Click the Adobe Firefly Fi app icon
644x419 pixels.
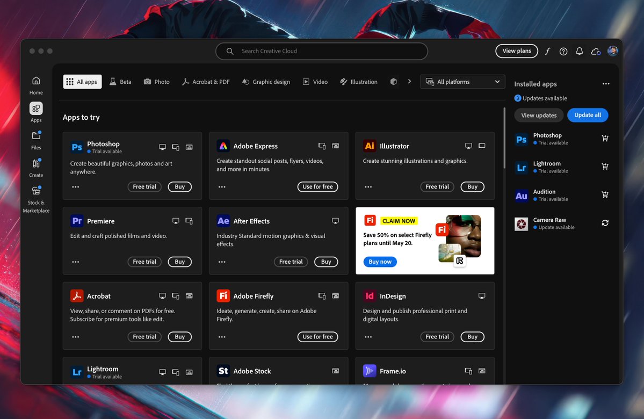point(223,296)
